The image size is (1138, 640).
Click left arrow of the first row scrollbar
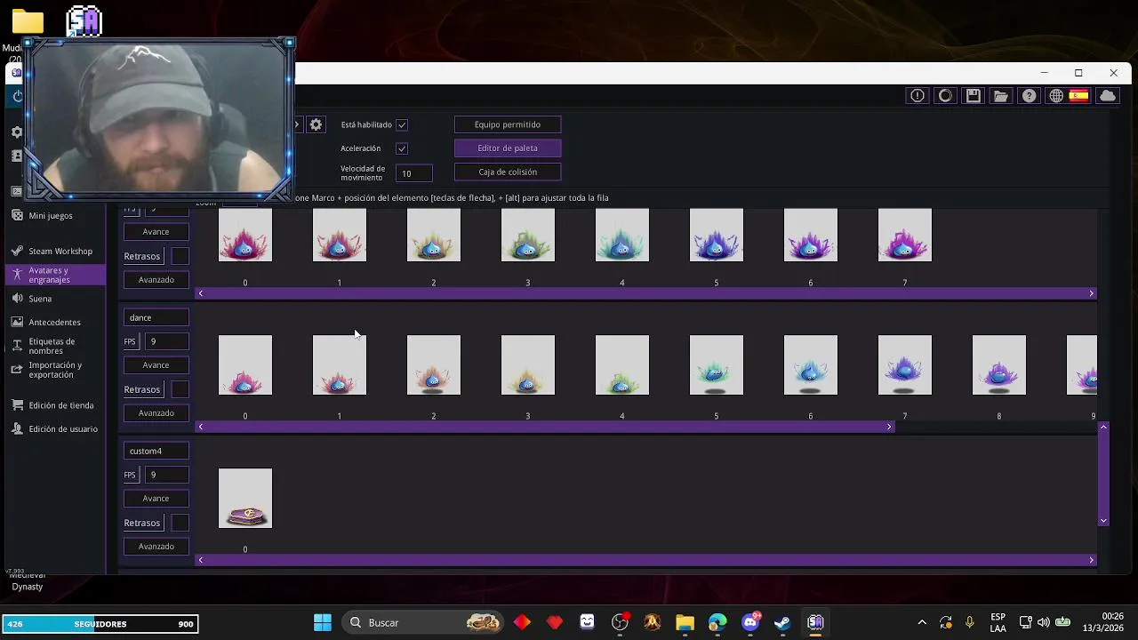200,293
